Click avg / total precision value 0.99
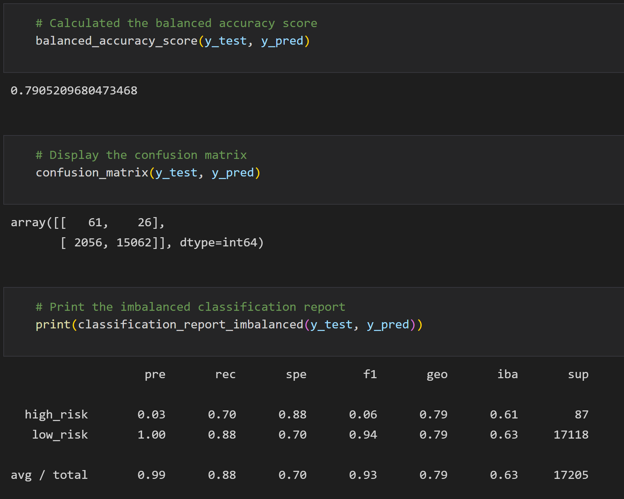The image size is (624, 499). [151, 475]
